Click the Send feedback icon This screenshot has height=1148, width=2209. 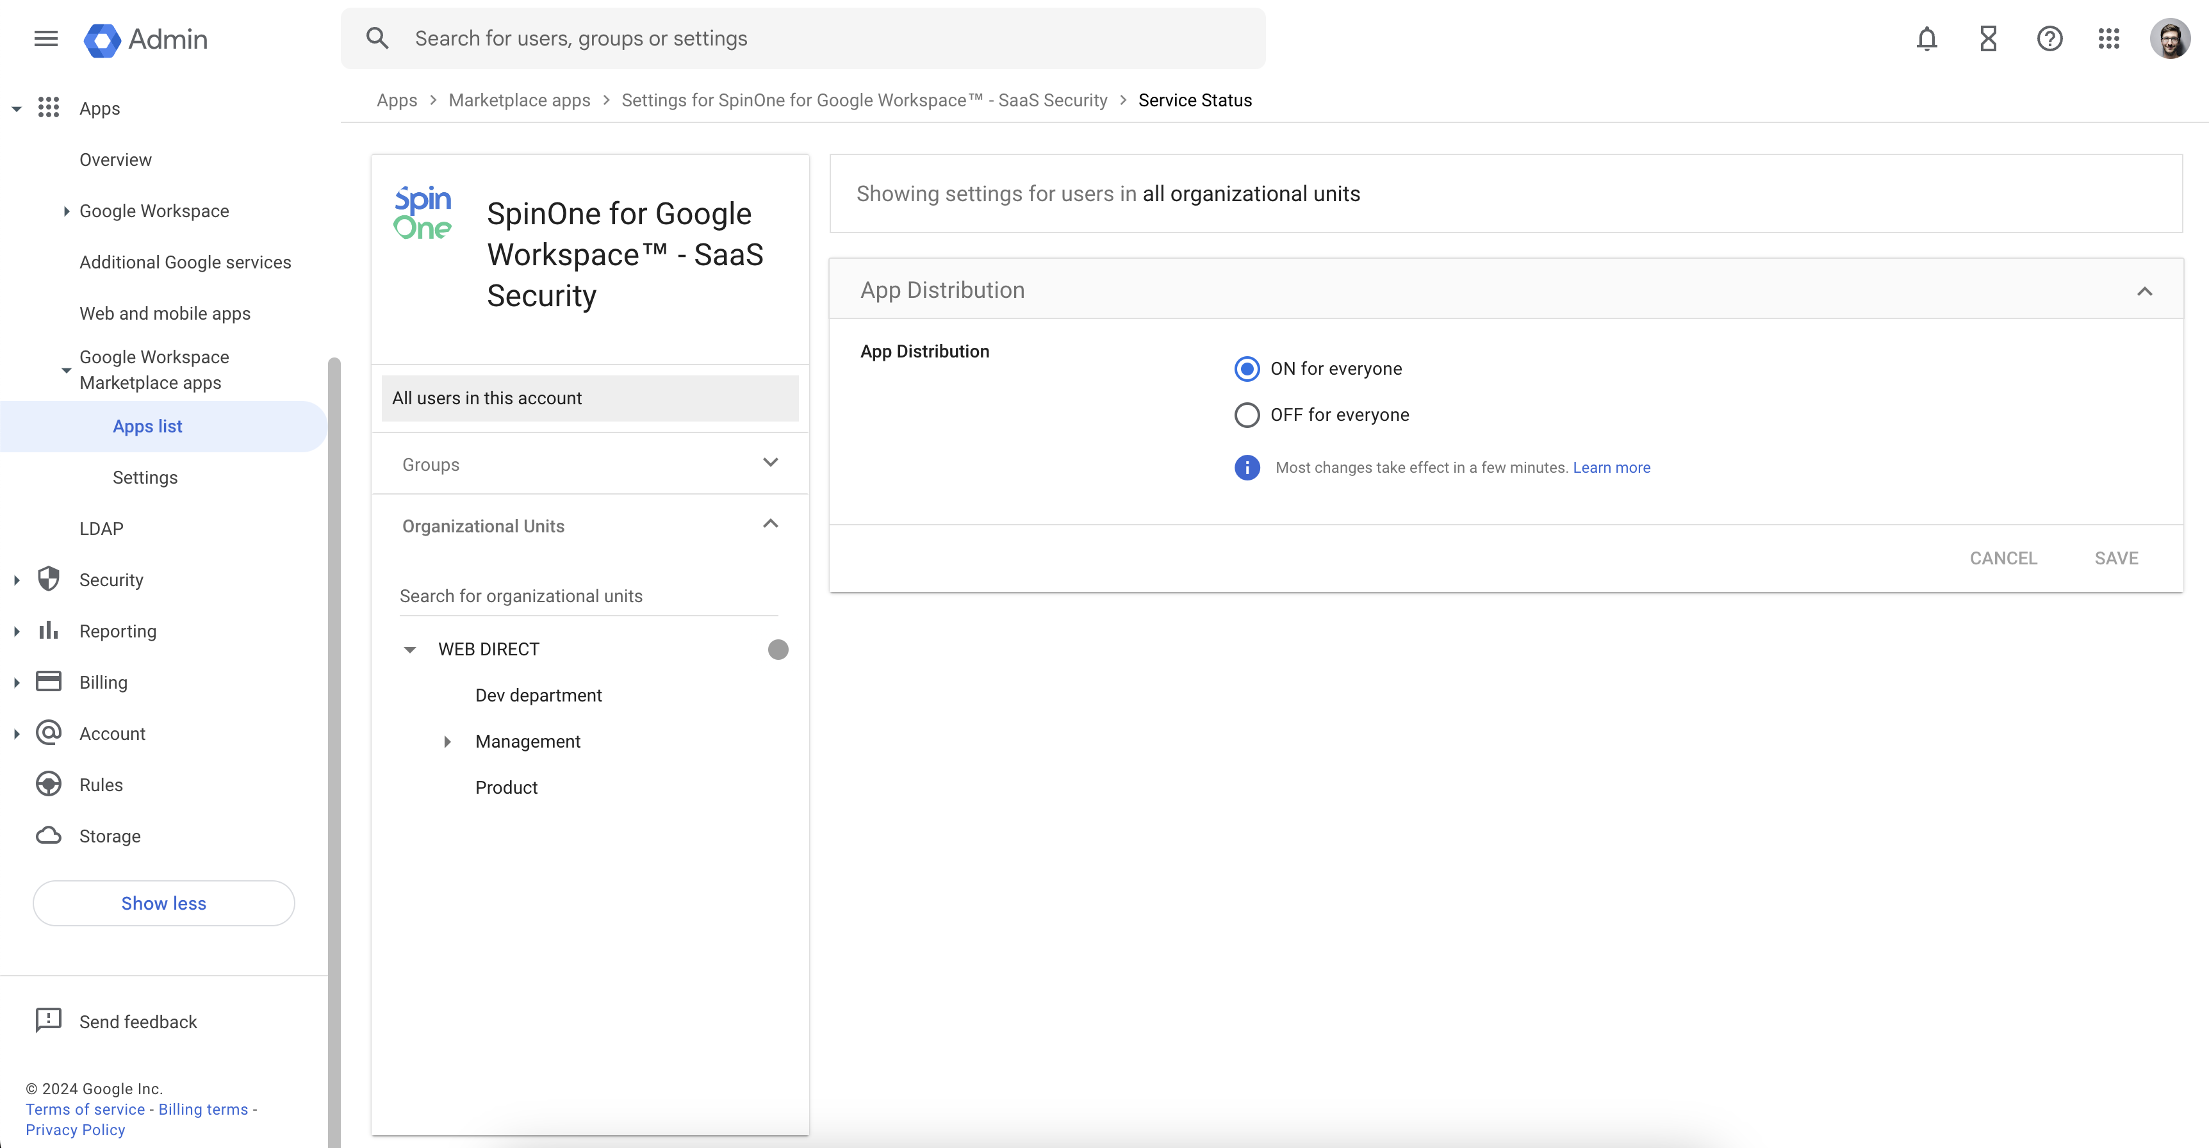pyautogui.click(x=49, y=1021)
